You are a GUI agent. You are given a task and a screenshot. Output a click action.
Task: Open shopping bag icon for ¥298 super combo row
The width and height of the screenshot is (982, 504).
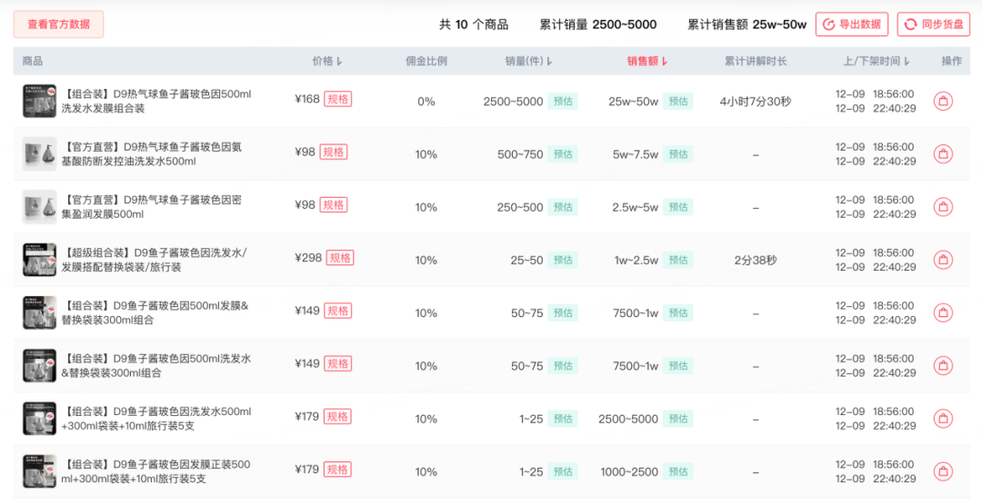[943, 259]
